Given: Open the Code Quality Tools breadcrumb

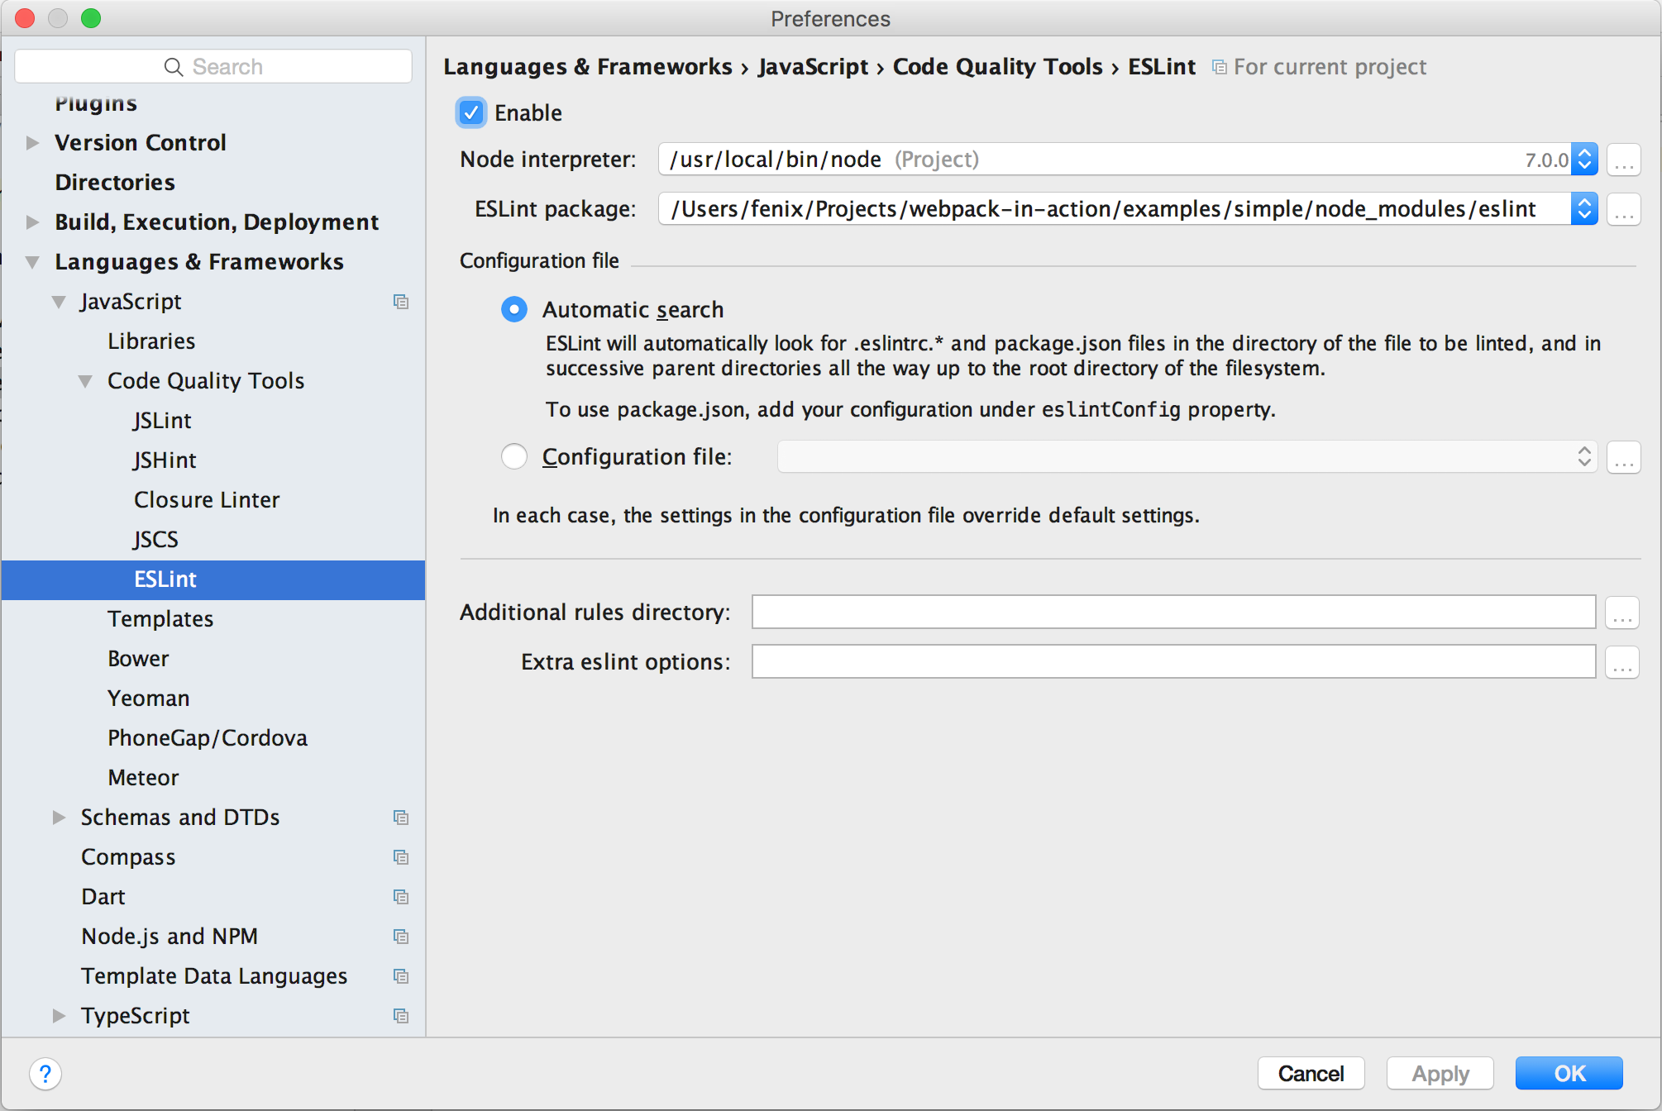Looking at the screenshot, I should click(x=996, y=66).
